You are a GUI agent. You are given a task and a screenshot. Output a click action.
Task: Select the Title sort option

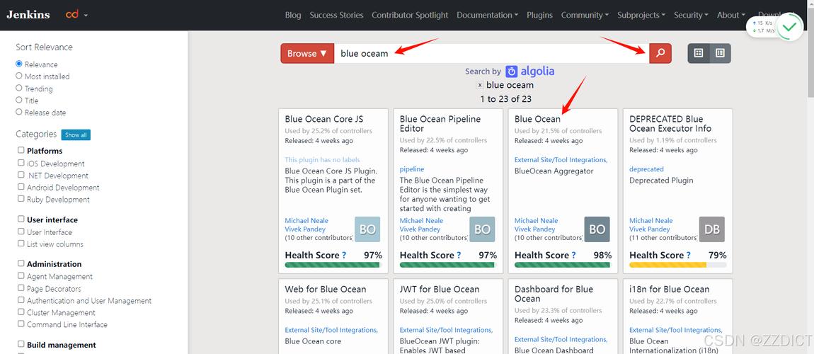[x=19, y=100]
